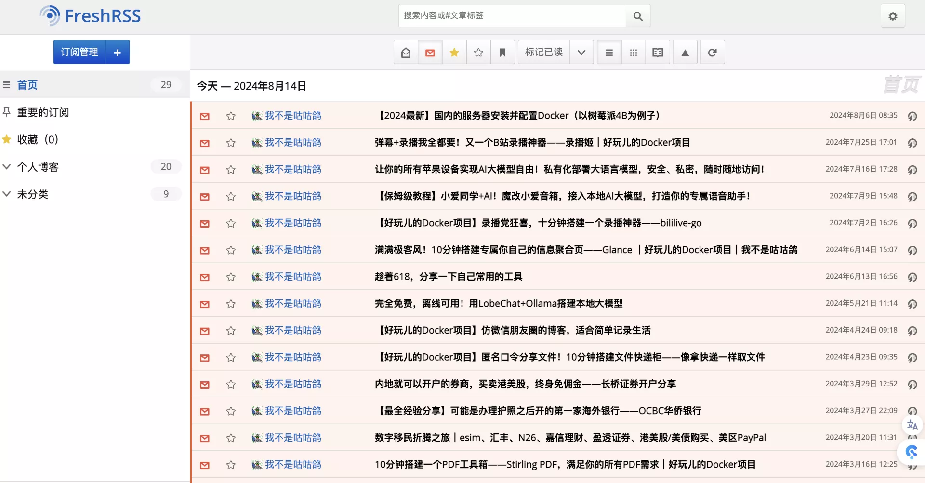The height and width of the screenshot is (483, 925).
Task: Open 重要的订阅 in sidebar
Action: (43, 112)
